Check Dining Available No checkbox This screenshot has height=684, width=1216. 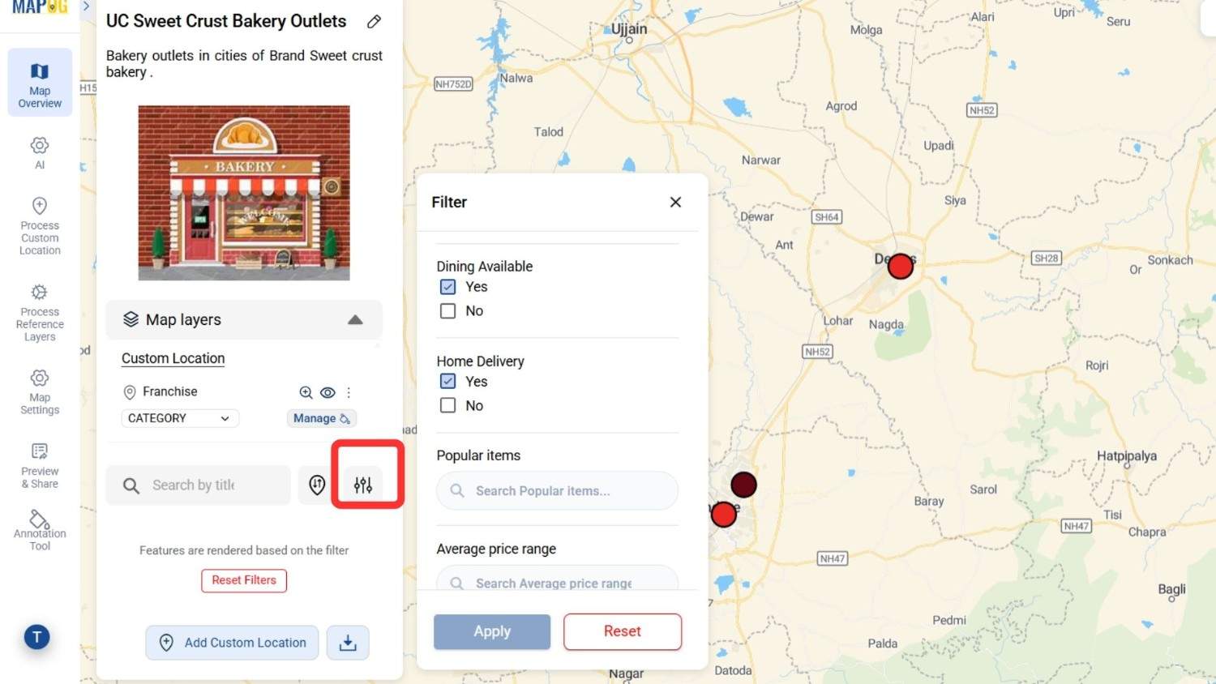coord(447,310)
